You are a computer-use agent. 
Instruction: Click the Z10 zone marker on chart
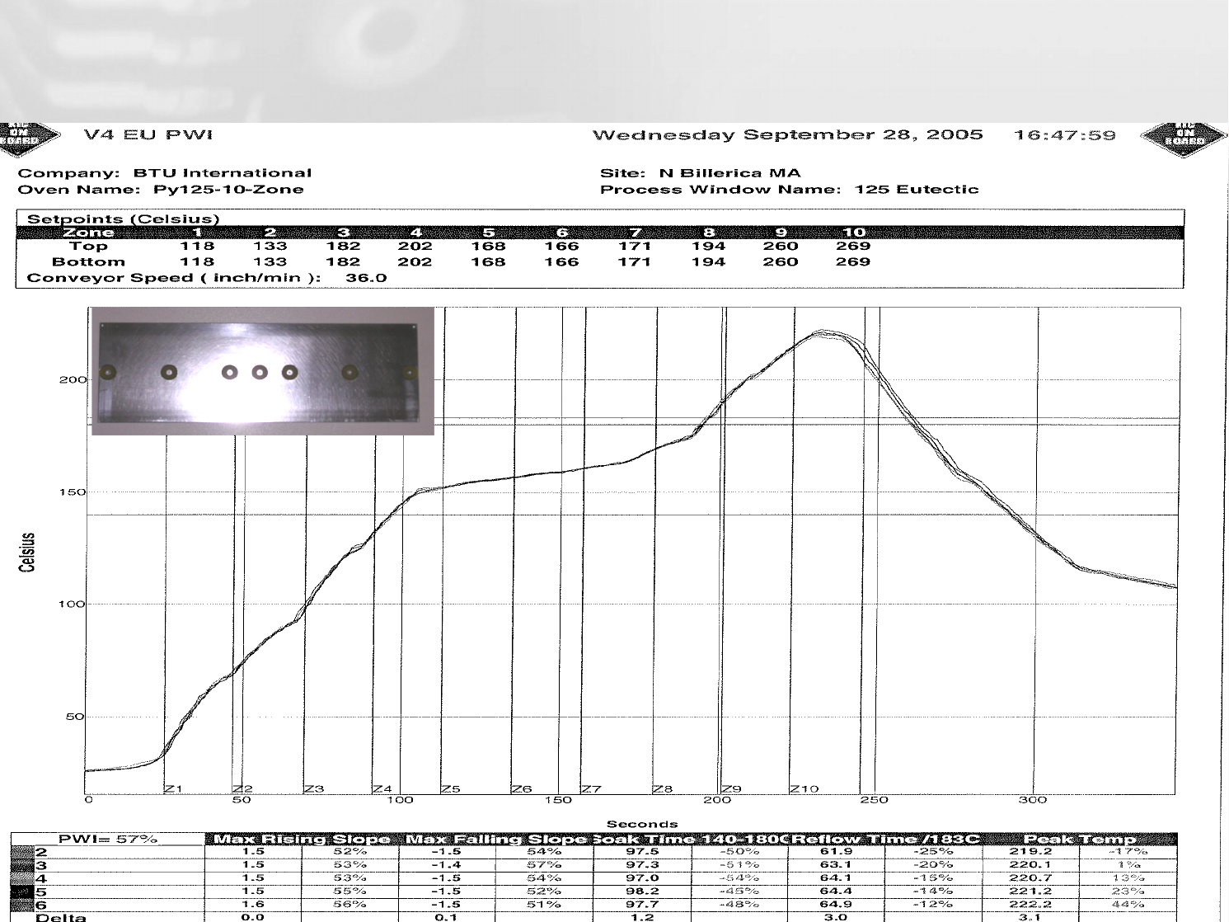click(804, 789)
